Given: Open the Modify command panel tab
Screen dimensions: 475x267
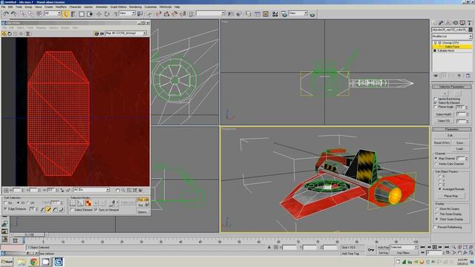Looking at the screenshot, I should click(x=441, y=23).
